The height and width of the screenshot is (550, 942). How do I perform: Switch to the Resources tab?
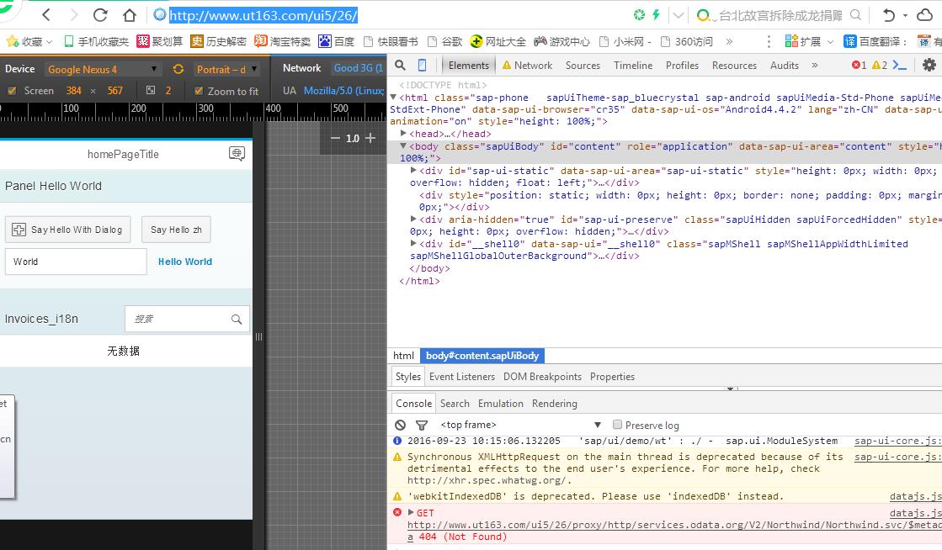734,66
